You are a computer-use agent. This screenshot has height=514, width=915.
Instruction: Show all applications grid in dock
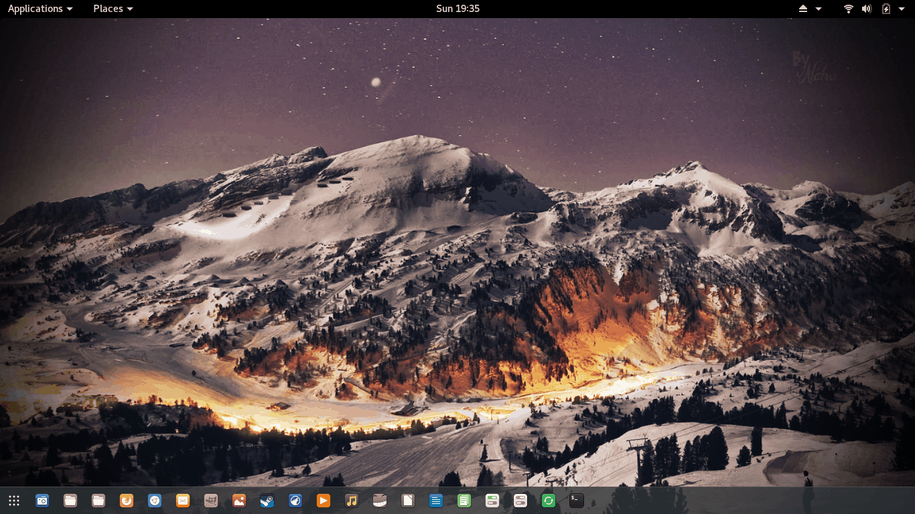pos(14,500)
